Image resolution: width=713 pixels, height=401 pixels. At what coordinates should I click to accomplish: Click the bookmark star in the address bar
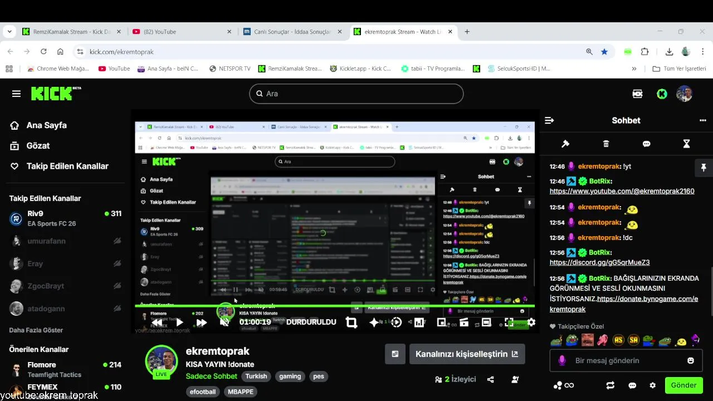click(604, 52)
